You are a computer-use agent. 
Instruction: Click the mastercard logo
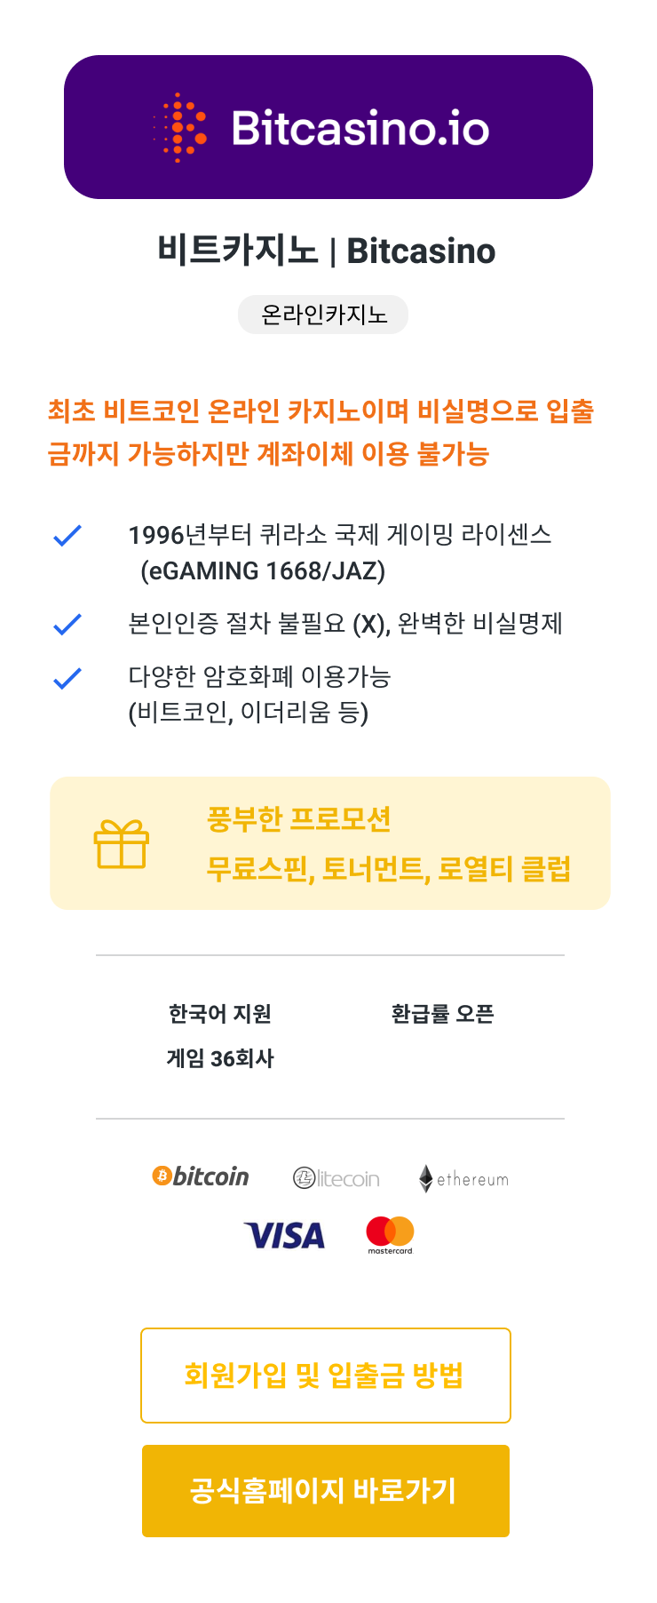(390, 1235)
